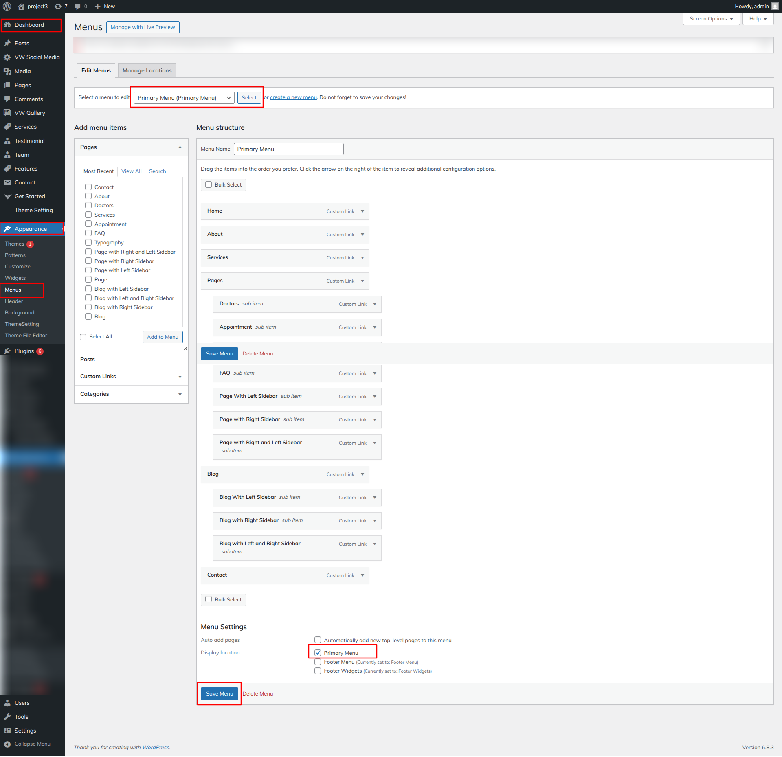Open the View All pages tab

tap(131, 171)
